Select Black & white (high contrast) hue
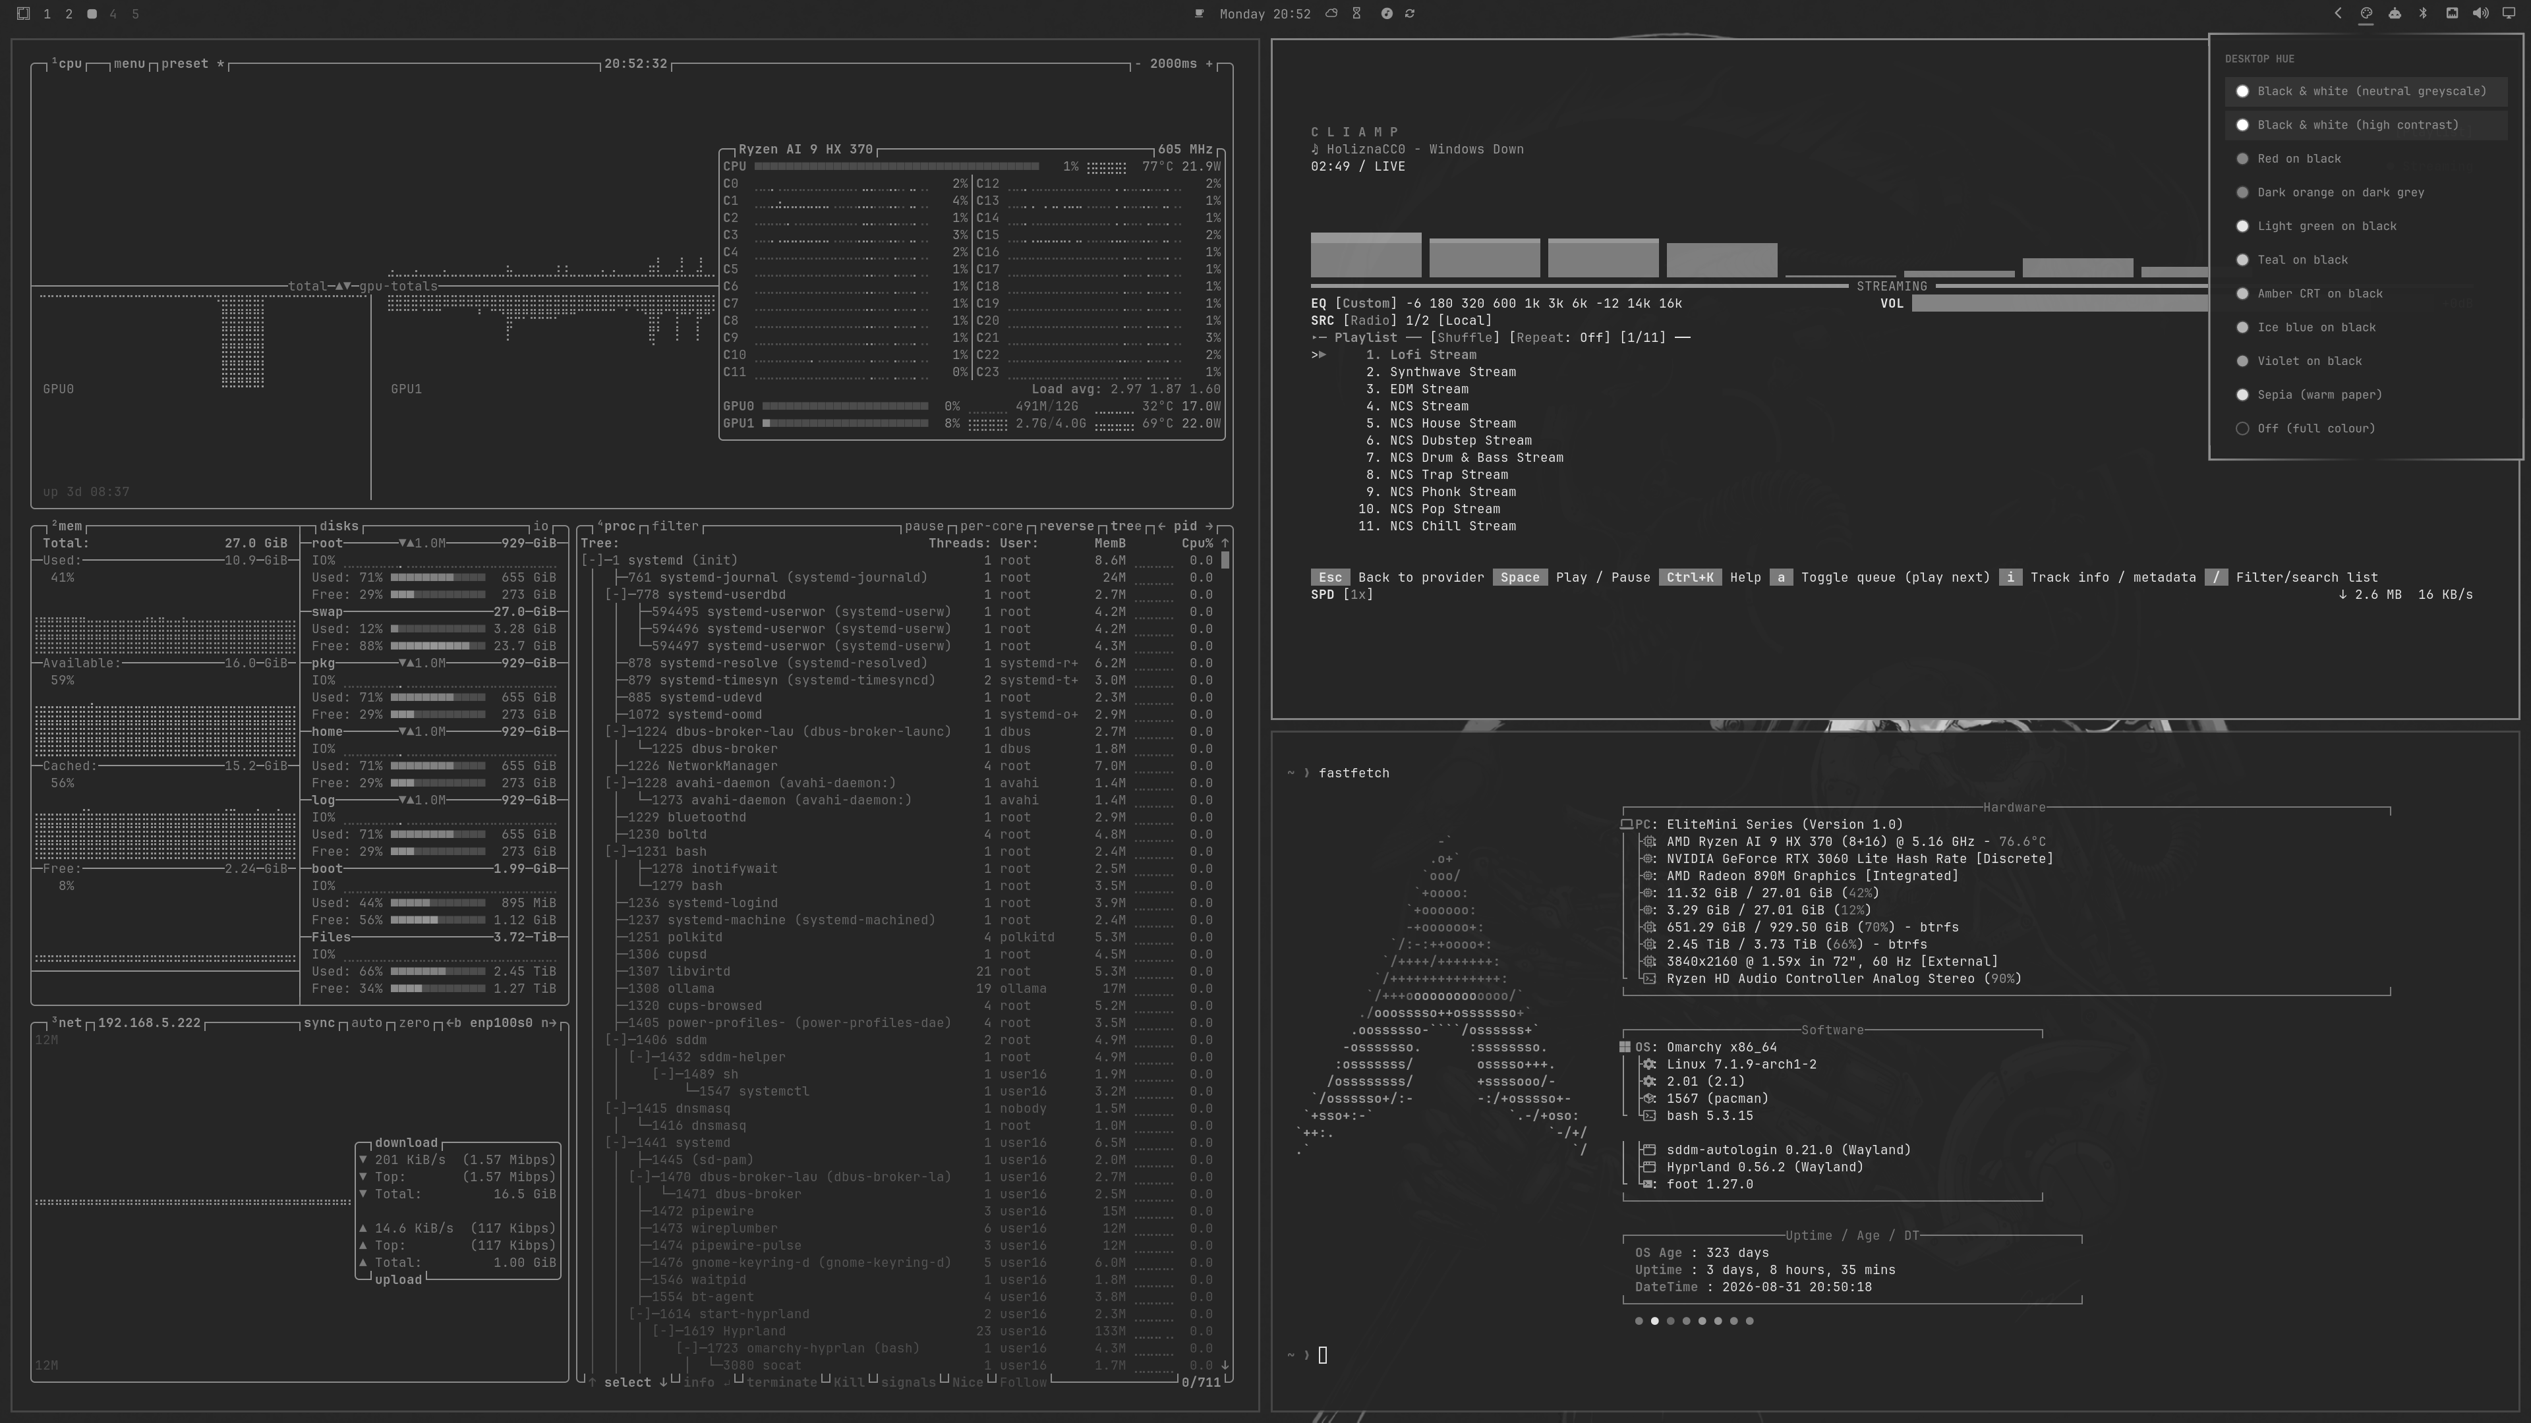 point(2366,125)
